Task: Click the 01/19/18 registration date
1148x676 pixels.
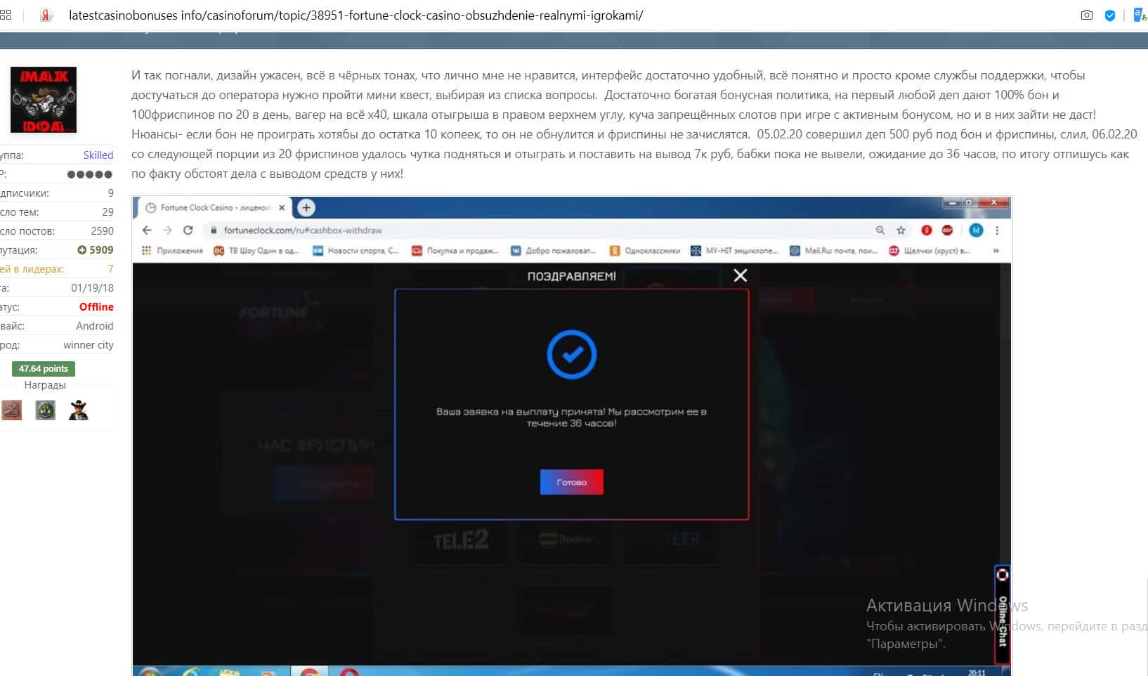Action: [x=92, y=288]
